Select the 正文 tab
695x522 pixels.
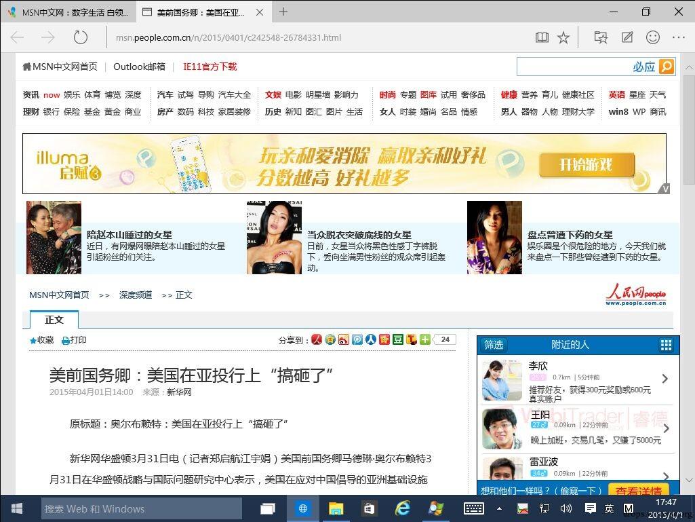coord(54,320)
